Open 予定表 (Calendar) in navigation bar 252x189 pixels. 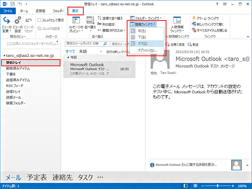[x=37, y=177]
